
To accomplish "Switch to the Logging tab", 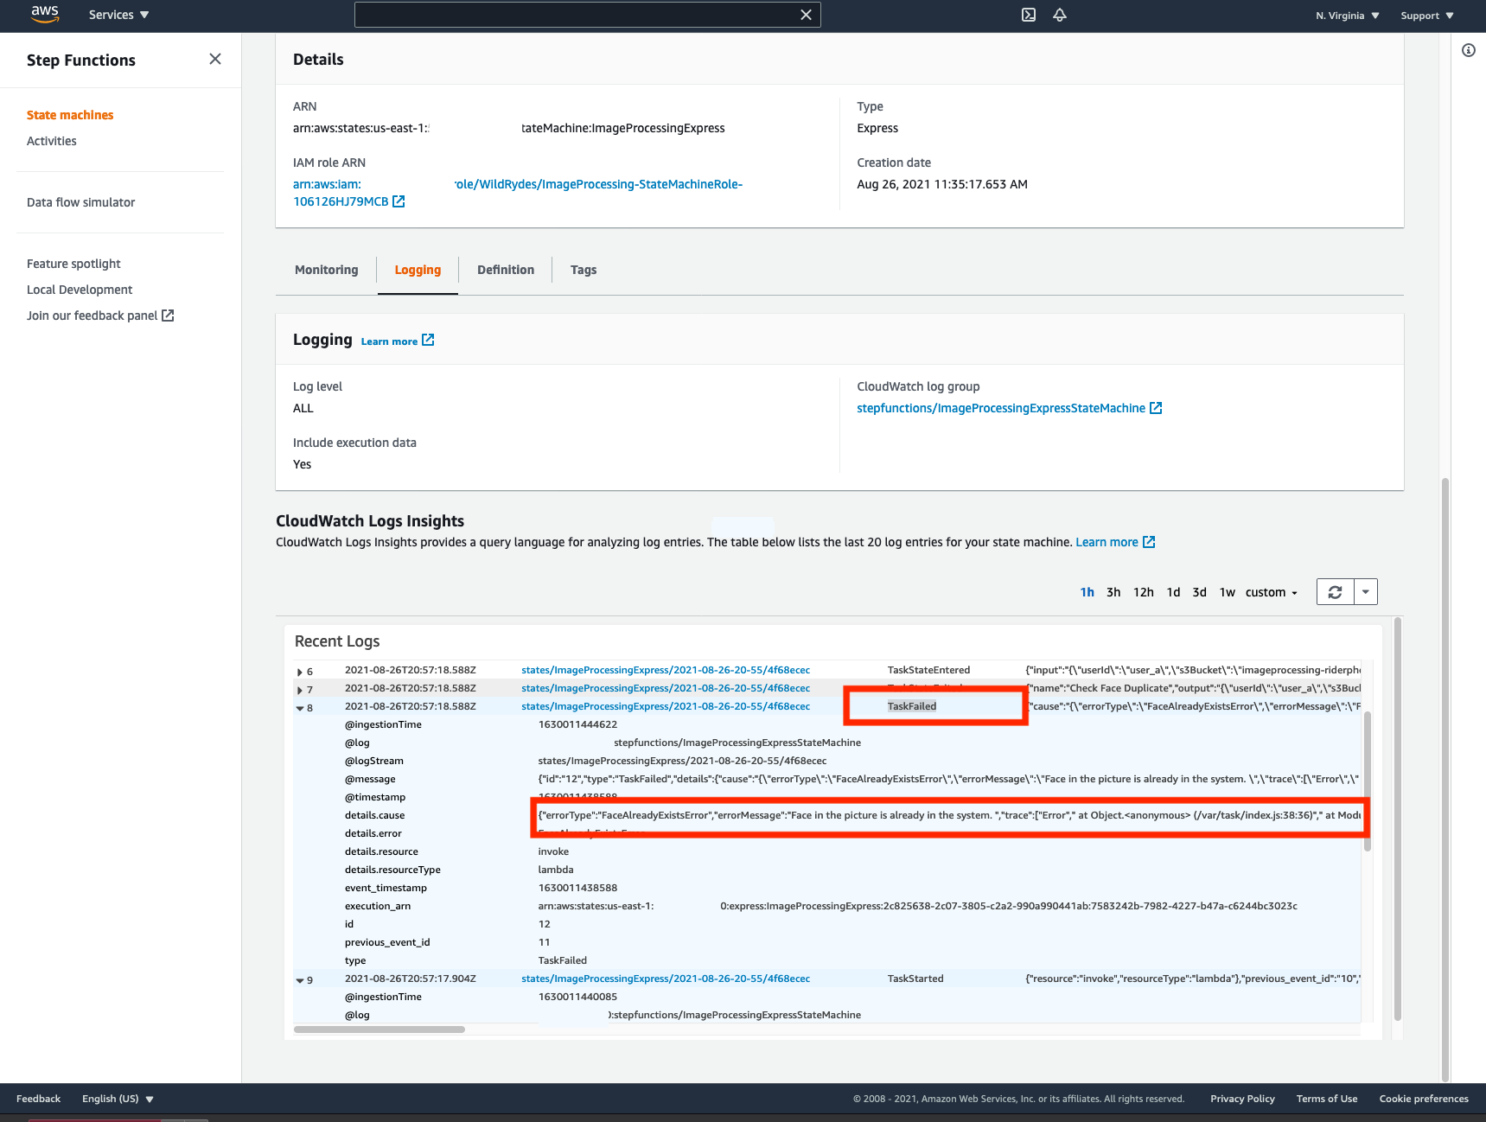I will pos(418,270).
